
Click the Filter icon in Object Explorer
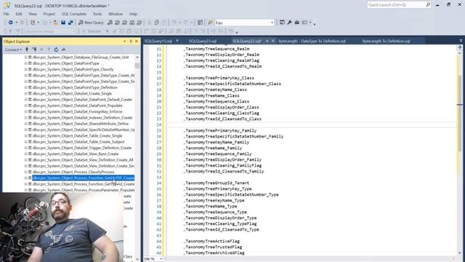(x=49, y=49)
